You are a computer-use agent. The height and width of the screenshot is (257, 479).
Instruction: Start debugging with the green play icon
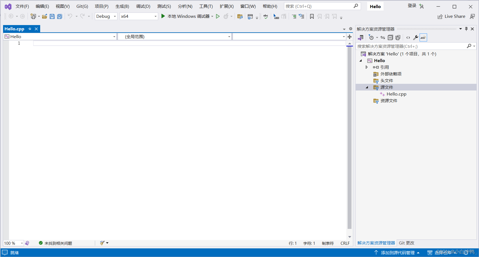[163, 16]
